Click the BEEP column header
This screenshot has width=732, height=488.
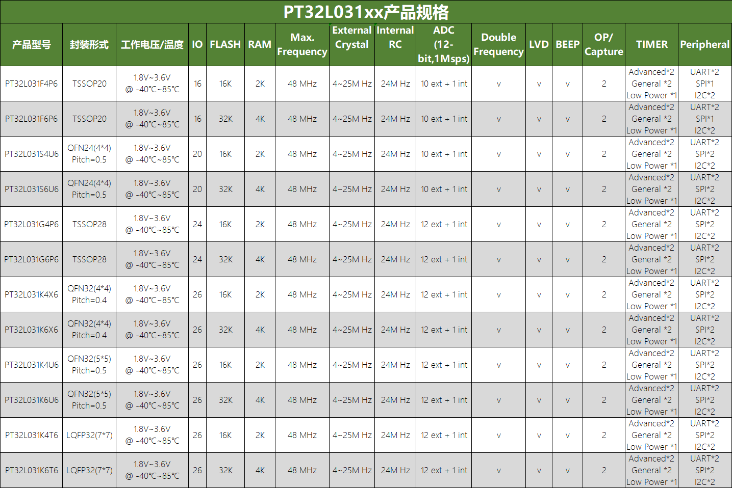[567, 44]
